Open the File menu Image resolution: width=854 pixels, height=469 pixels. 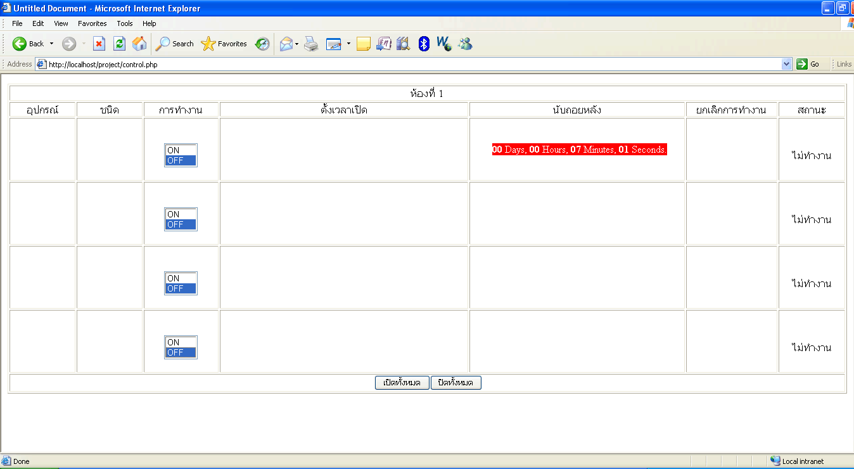point(17,23)
